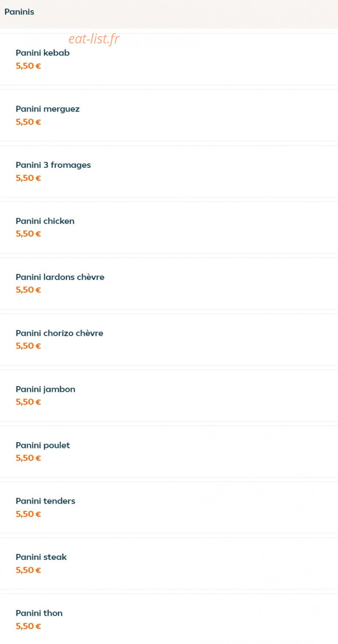Open the Panini thon item
This screenshot has height=644, width=338.
[169, 619]
